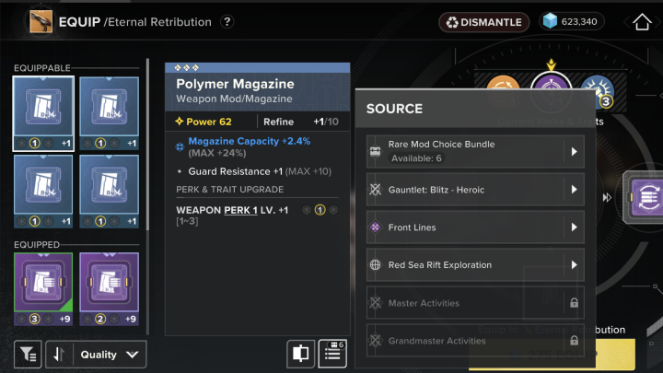Screen dimensions: 663x373
Task: Click the list view icon button
Action: coord(332,353)
